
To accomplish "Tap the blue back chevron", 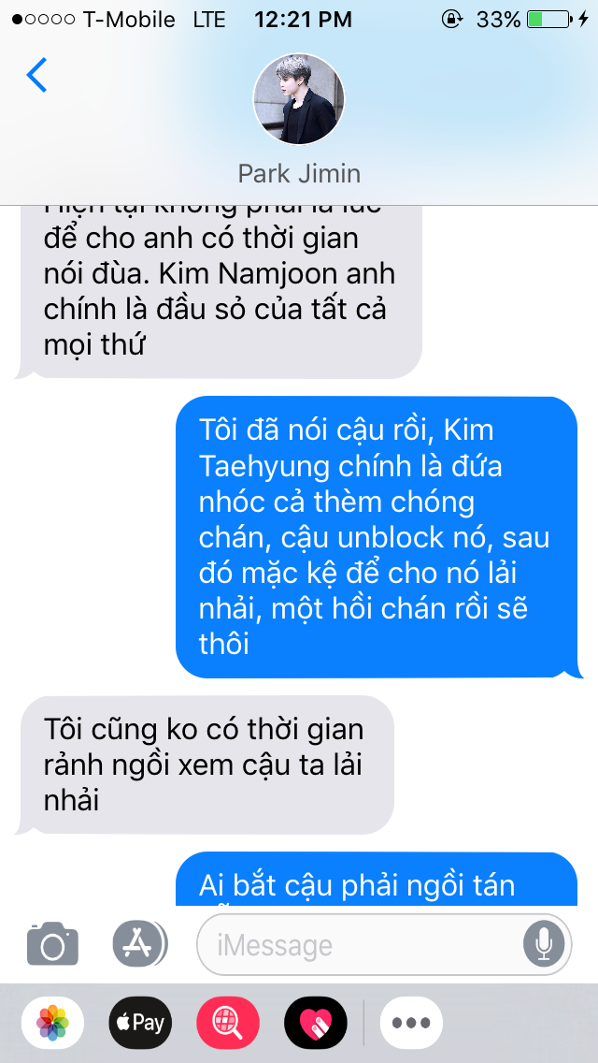I will [36, 75].
